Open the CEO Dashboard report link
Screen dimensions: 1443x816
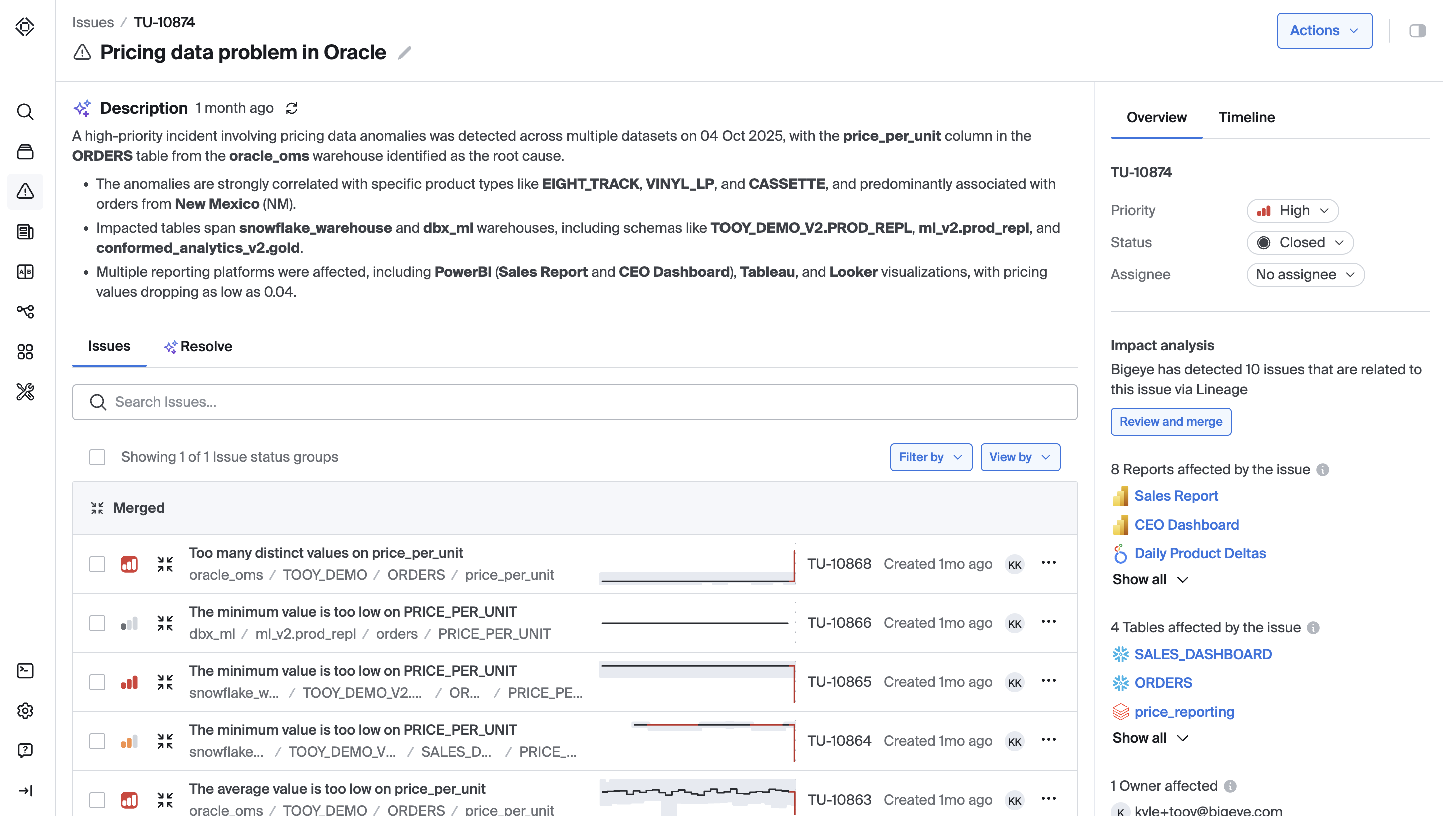pyautogui.click(x=1186, y=525)
